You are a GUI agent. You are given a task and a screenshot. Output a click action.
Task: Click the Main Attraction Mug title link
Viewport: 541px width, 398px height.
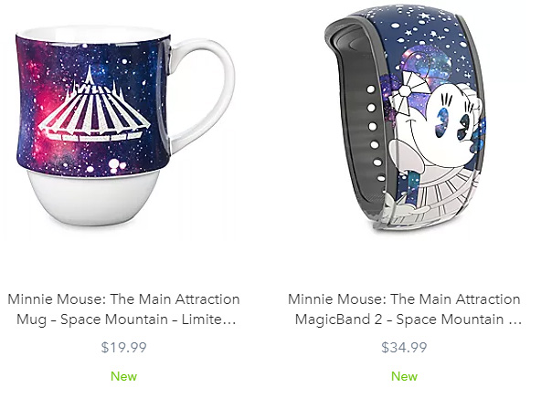pyautogui.click(x=124, y=309)
